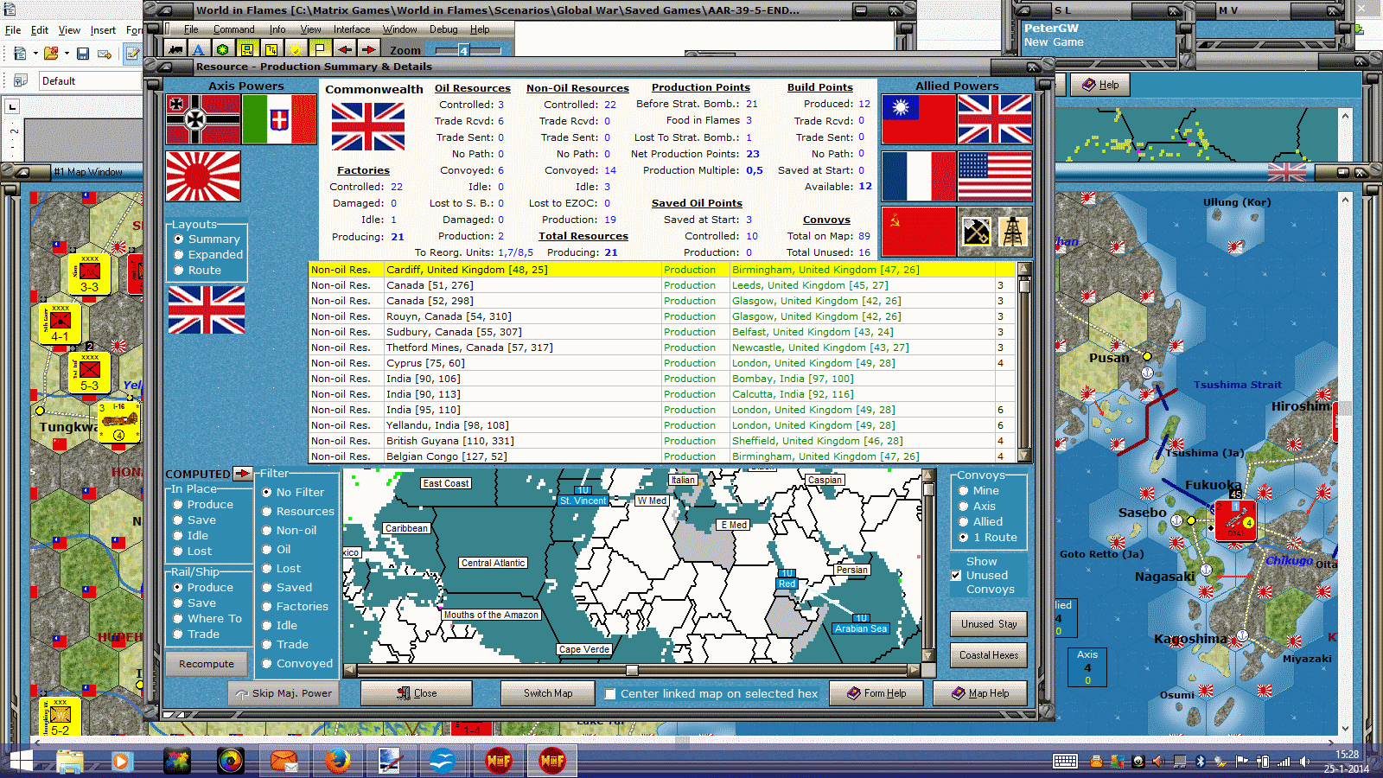Click the Close button in production form

tap(417, 693)
